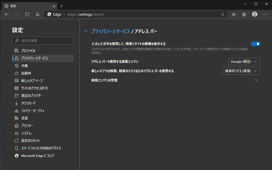This screenshot has width=272, height=170.
Task: Reload the page with refresh icon
Action: [x=27, y=14]
